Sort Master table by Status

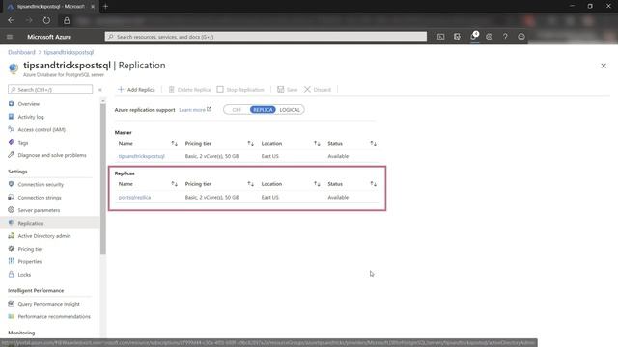(374, 144)
